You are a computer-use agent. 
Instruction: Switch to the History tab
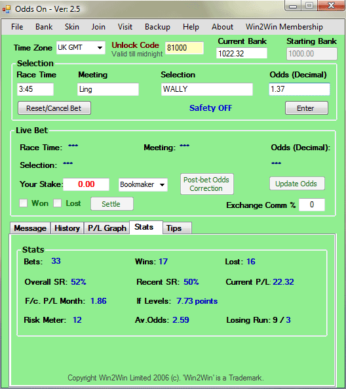coord(67,228)
